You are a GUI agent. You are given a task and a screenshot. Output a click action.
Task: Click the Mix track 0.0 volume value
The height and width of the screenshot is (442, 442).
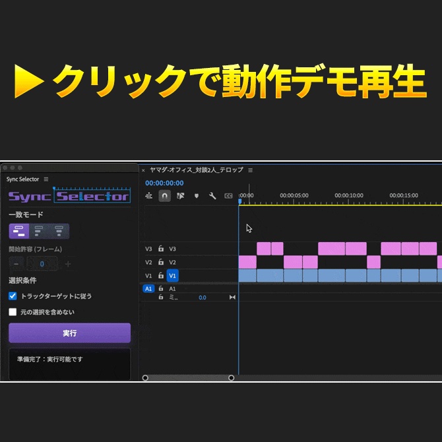203,298
